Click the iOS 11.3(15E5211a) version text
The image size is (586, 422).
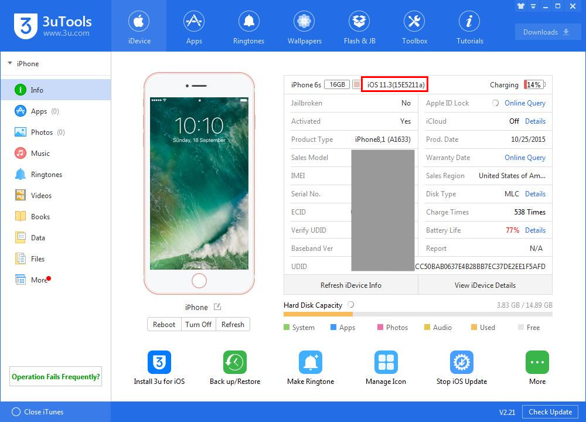[x=396, y=85]
